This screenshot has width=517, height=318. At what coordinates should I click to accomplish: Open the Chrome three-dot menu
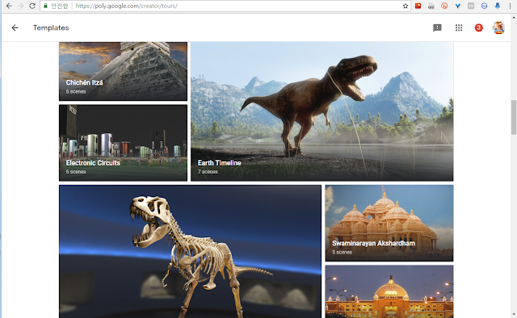coord(510,6)
